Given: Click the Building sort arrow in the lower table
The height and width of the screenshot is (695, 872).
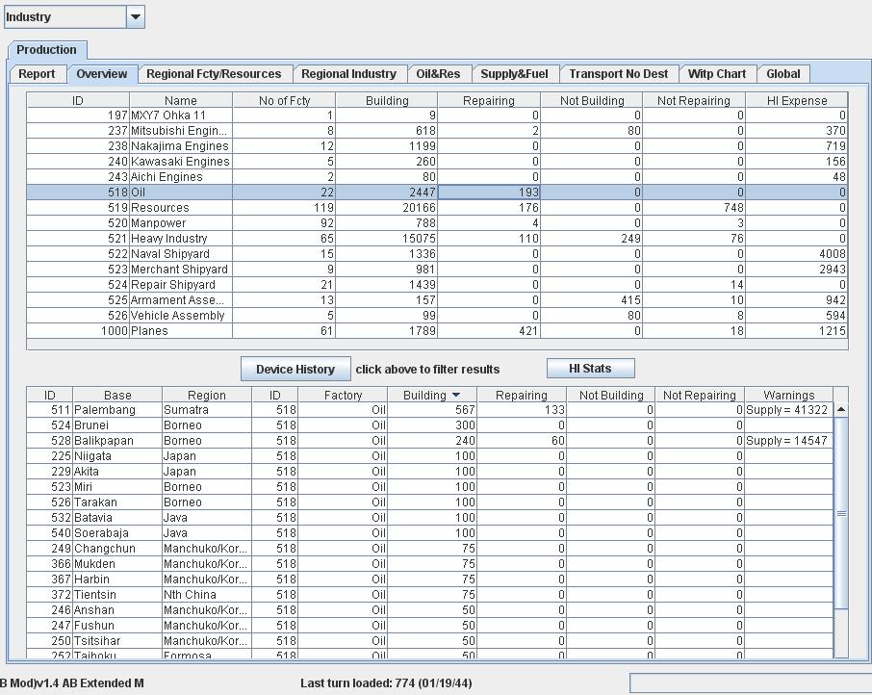Looking at the screenshot, I should click(456, 396).
